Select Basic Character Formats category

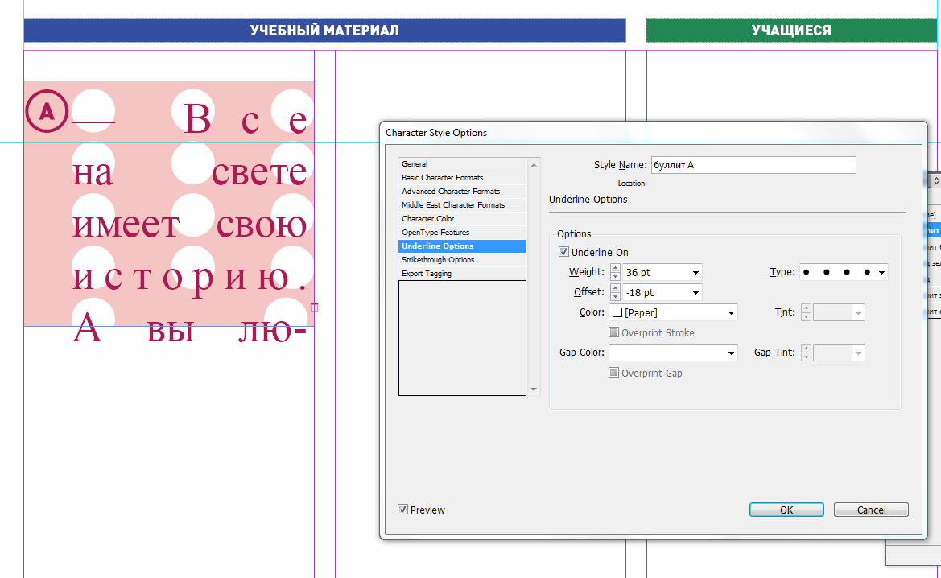tap(462, 178)
